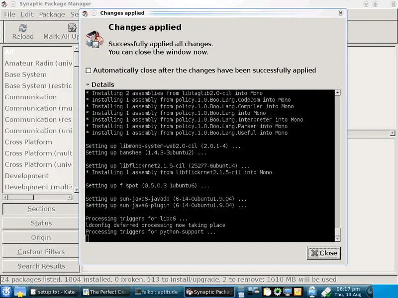
Task: Enable automatically close after changes applied checkbox
Action: coord(89,71)
